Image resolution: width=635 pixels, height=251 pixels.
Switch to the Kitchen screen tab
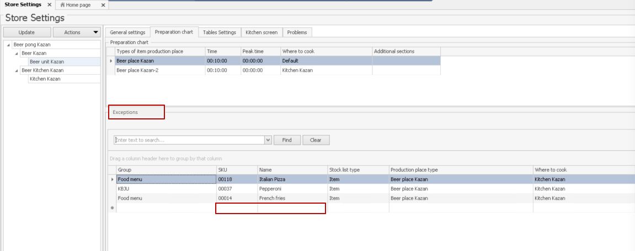pos(262,32)
